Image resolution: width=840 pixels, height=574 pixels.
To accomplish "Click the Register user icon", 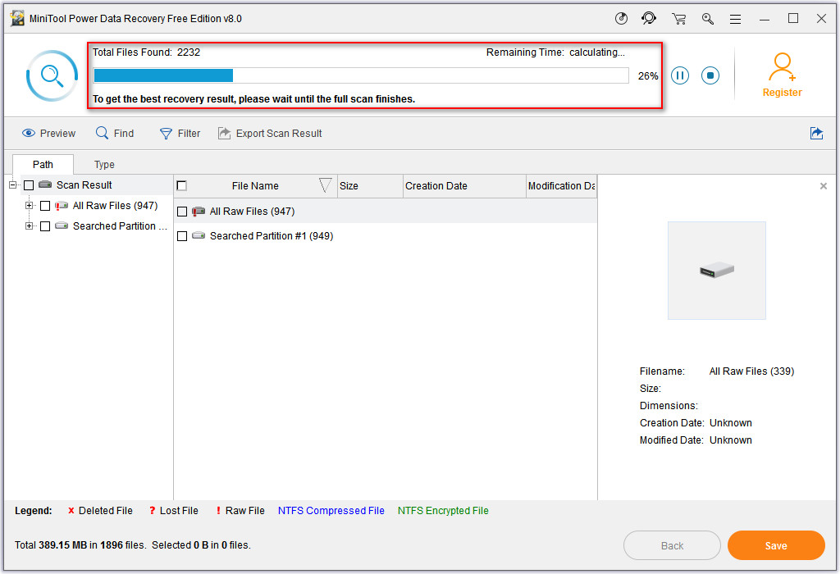I will tap(782, 67).
